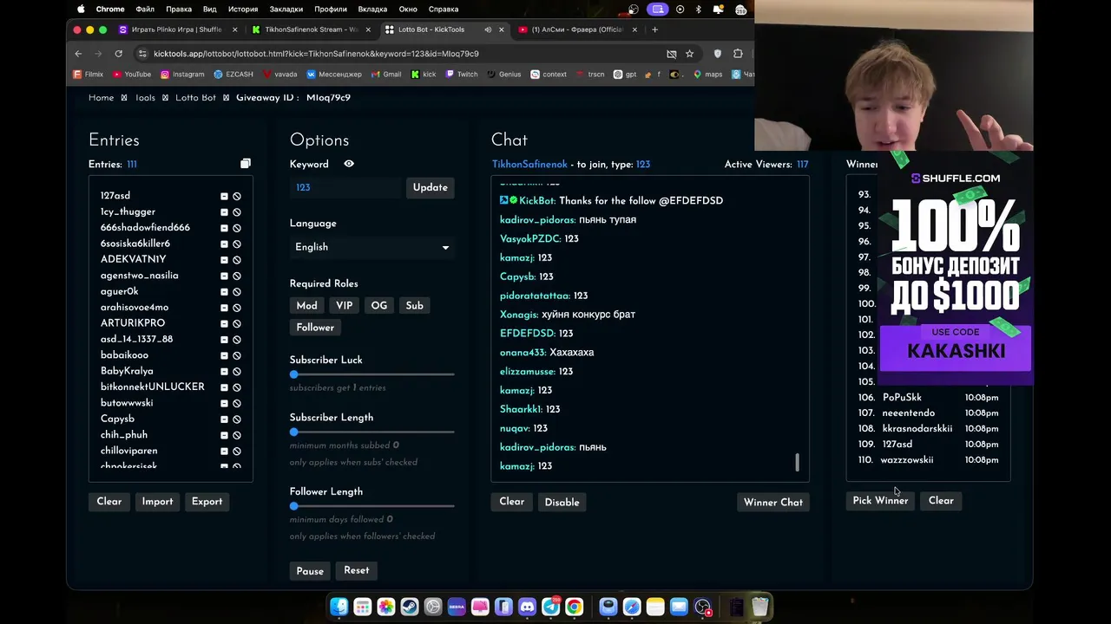The image size is (1111, 624).
Task: Open Winner Chat
Action: pos(772,502)
